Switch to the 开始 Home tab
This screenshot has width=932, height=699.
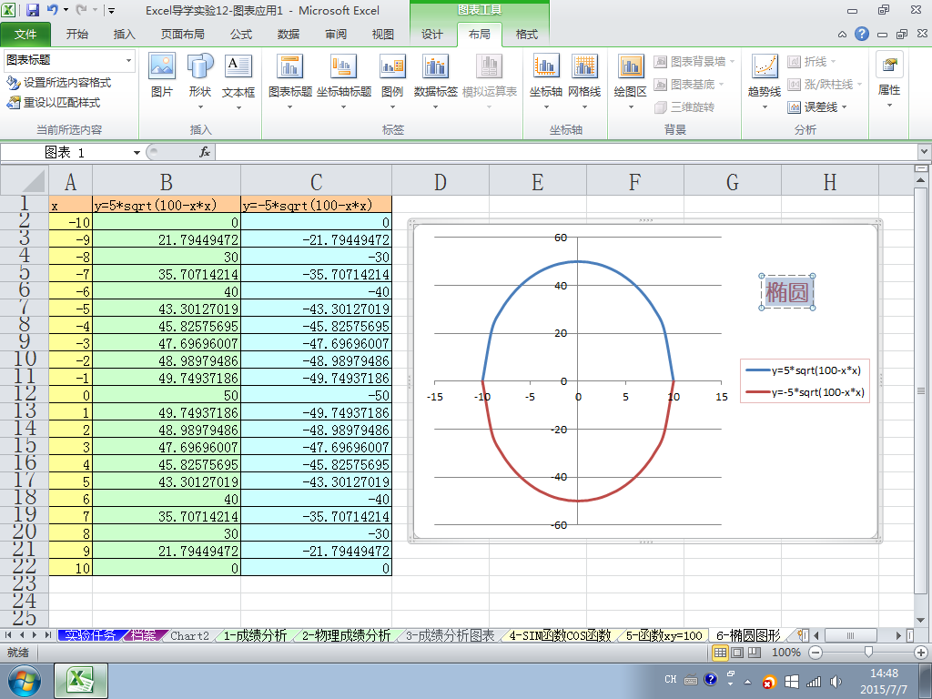click(76, 35)
